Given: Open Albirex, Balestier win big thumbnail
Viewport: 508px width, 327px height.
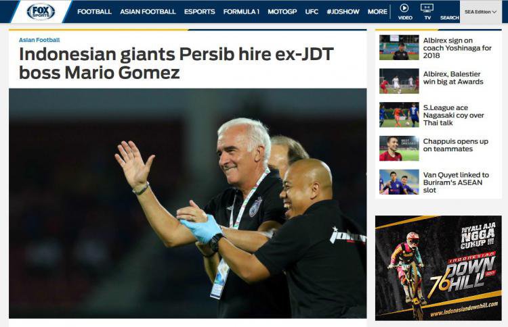Looking at the screenshot, I should pos(399,81).
